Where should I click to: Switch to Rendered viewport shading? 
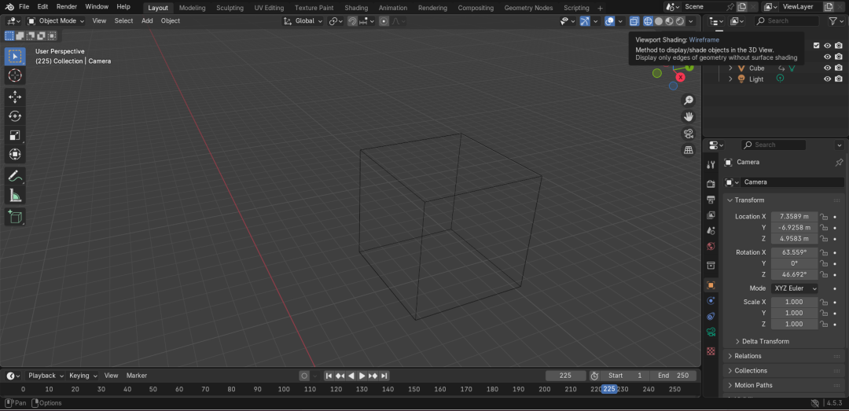tap(680, 21)
